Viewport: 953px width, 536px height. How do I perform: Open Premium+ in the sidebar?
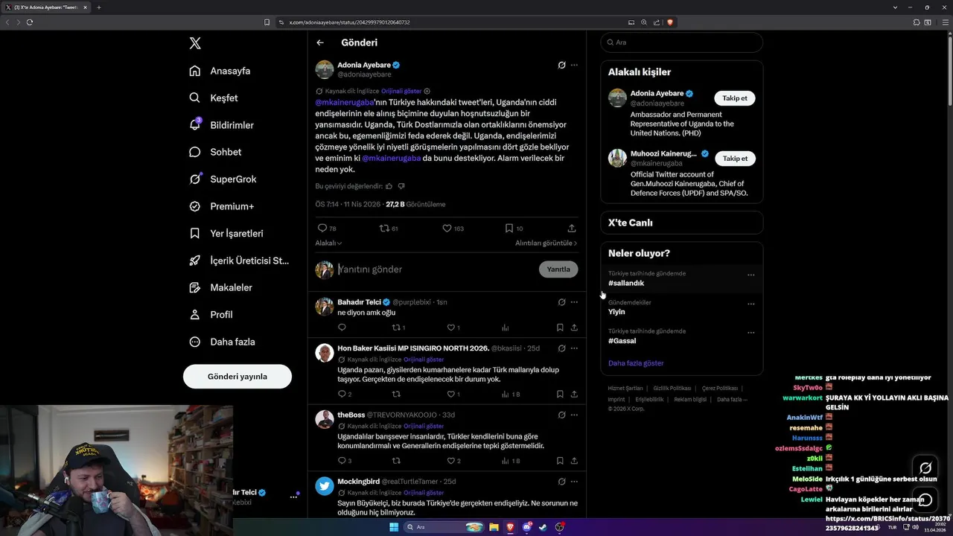click(x=221, y=206)
